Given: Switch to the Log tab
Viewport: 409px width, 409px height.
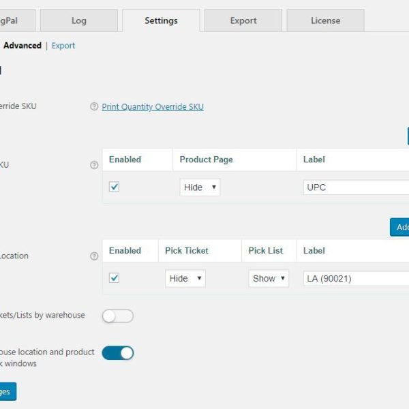Looking at the screenshot, I should pos(79,20).
